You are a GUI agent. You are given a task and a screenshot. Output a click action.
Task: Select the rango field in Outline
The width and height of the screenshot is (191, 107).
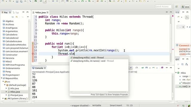click(x=185, y=76)
